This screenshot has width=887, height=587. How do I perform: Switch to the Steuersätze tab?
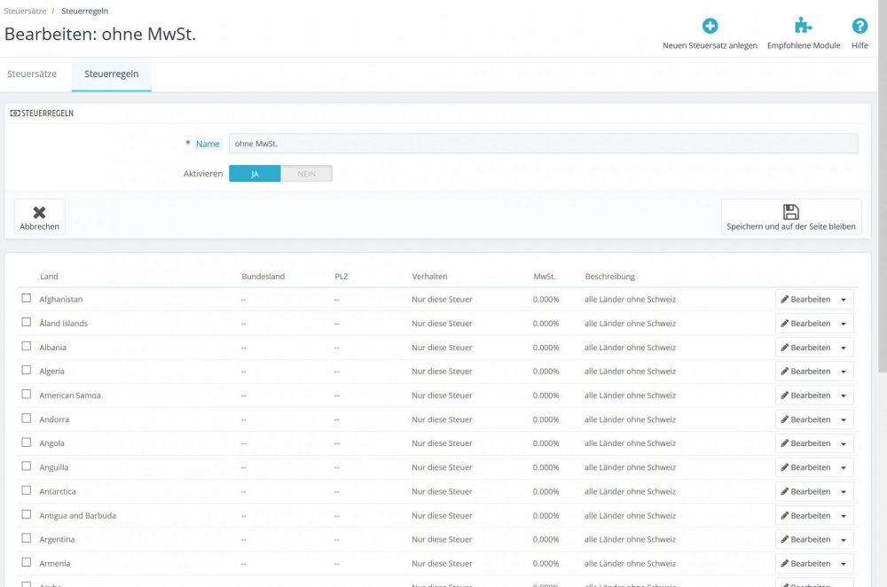(x=32, y=74)
